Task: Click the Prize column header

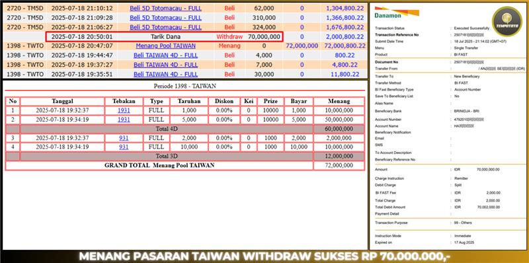Action: click(270, 101)
